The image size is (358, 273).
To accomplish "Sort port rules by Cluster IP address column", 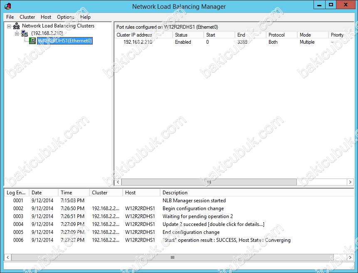I will tap(143, 35).
